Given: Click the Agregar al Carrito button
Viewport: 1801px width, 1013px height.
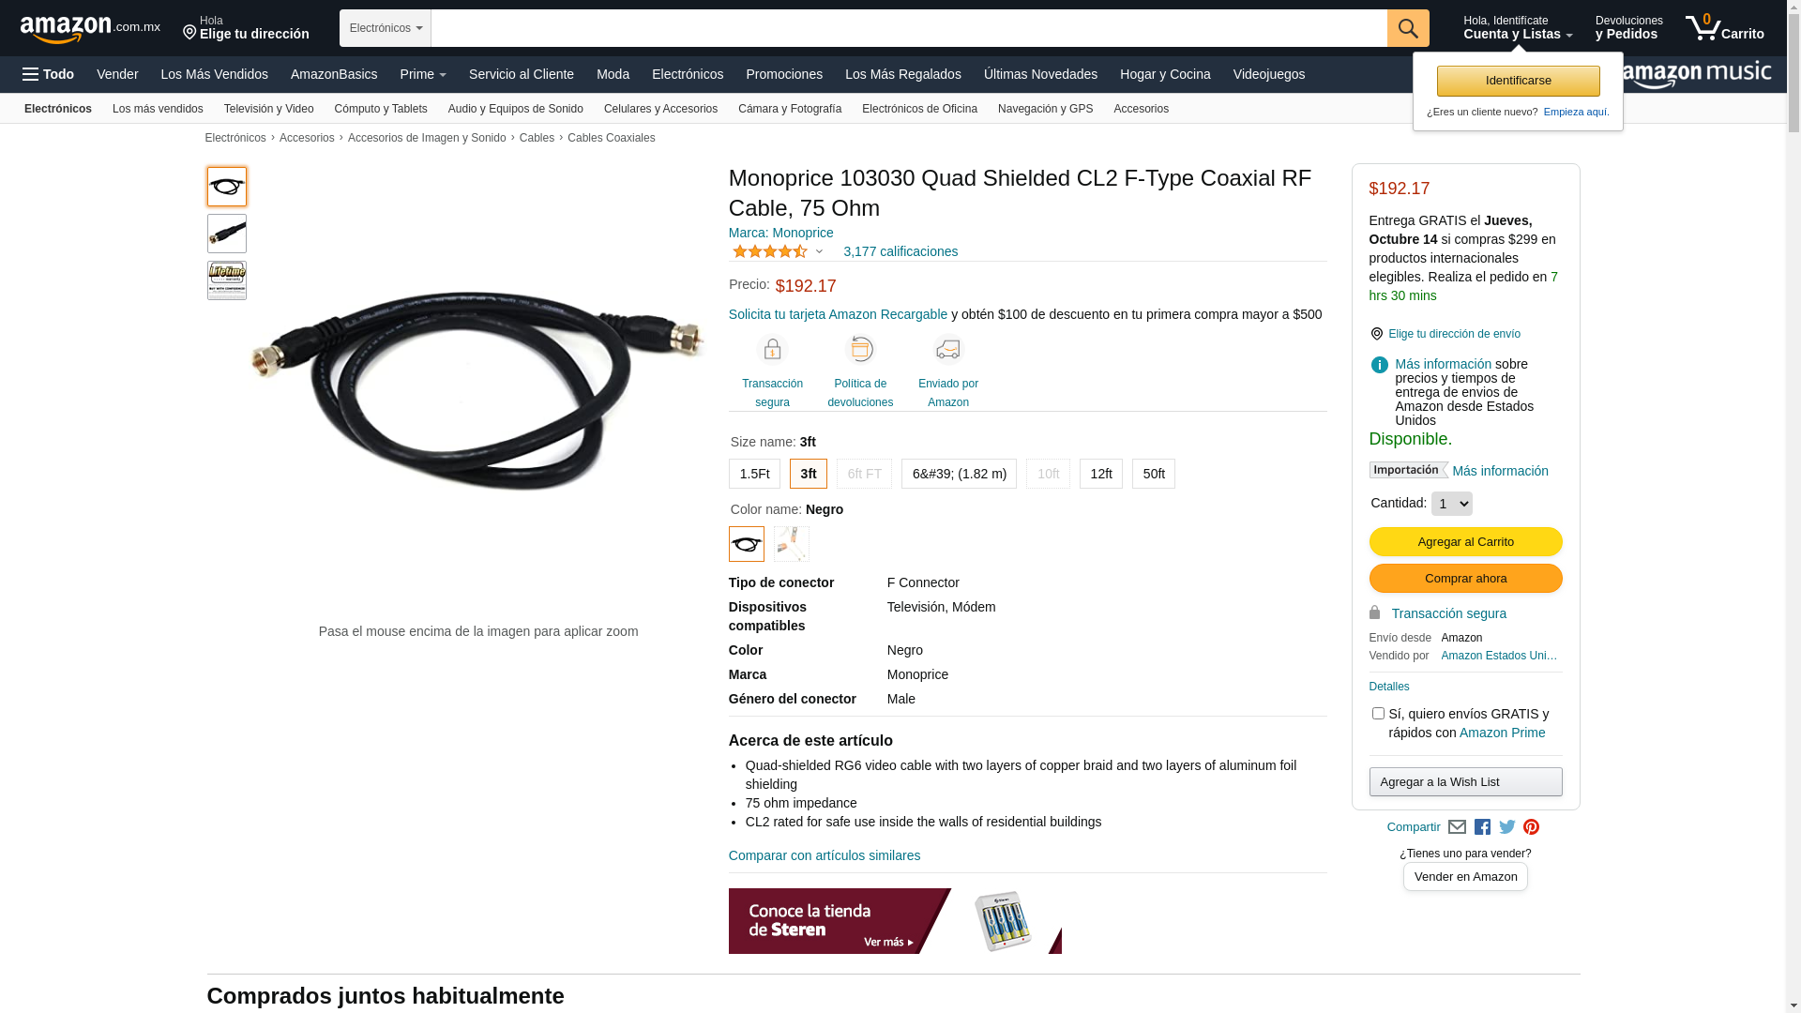Looking at the screenshot, I should click(x=1466, y=542).
